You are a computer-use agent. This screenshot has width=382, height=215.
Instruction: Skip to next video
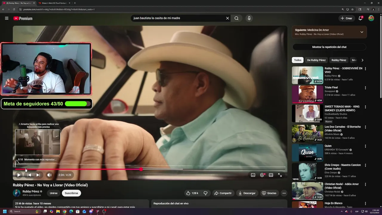tap(38, 175)
